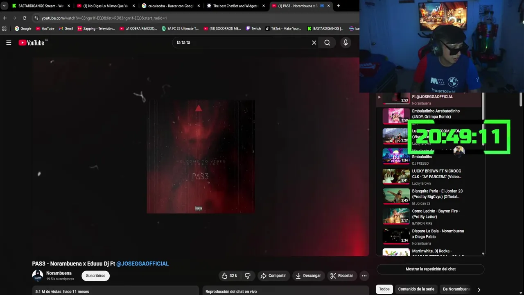The image size is (524, 295).
Task: Open Twitch bookmark
Action: tap(253, 29)
